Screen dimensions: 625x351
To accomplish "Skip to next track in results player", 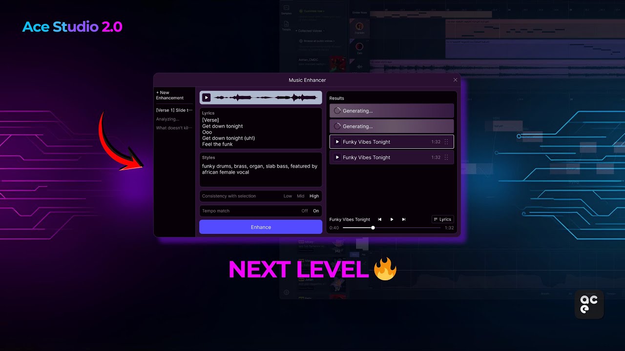I will point(404,219).
